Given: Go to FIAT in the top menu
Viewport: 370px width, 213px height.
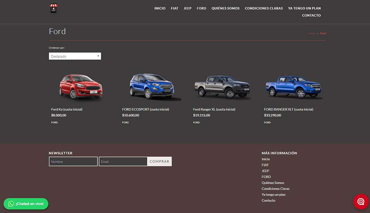Looking at the screenshot, I should pyautogui.click(x=175, y=8).
